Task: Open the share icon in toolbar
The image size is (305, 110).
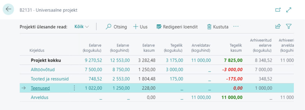Action: tap(278, 26)
